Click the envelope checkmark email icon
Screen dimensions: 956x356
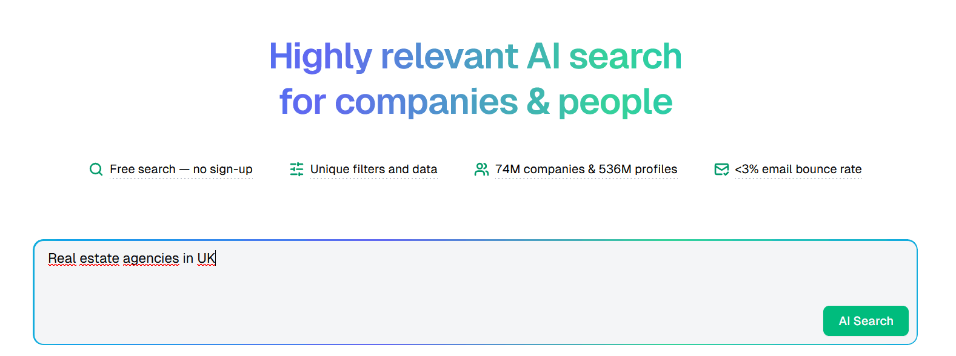tap(721, 170)
